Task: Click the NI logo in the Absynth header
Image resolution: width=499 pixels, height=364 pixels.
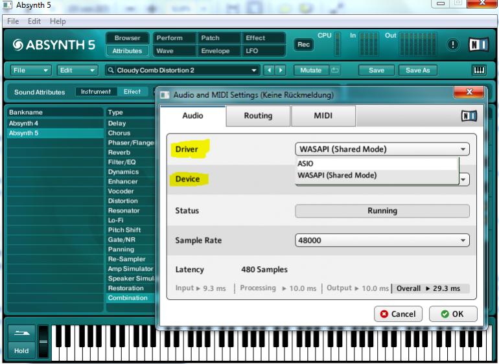Action: [x=479, y=45]
